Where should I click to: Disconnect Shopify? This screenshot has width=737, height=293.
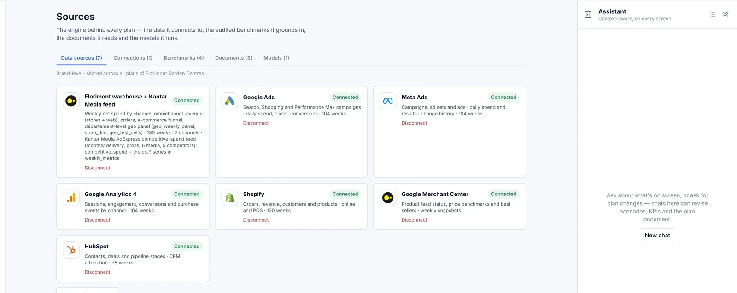256,220
